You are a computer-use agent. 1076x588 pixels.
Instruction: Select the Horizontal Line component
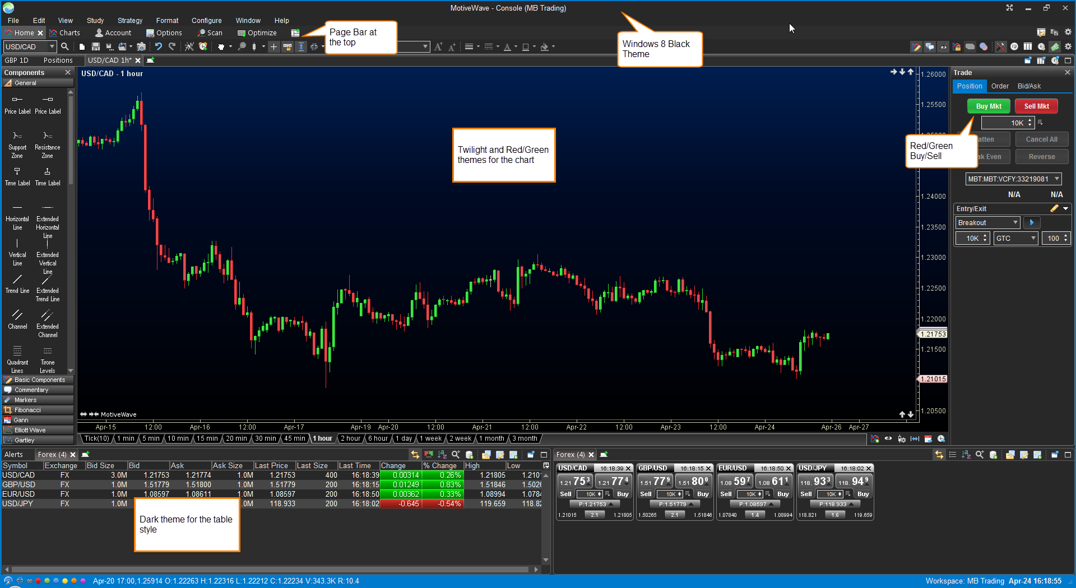pos(17,216)
